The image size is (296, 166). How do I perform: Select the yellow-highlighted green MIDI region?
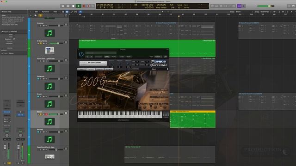193,119
